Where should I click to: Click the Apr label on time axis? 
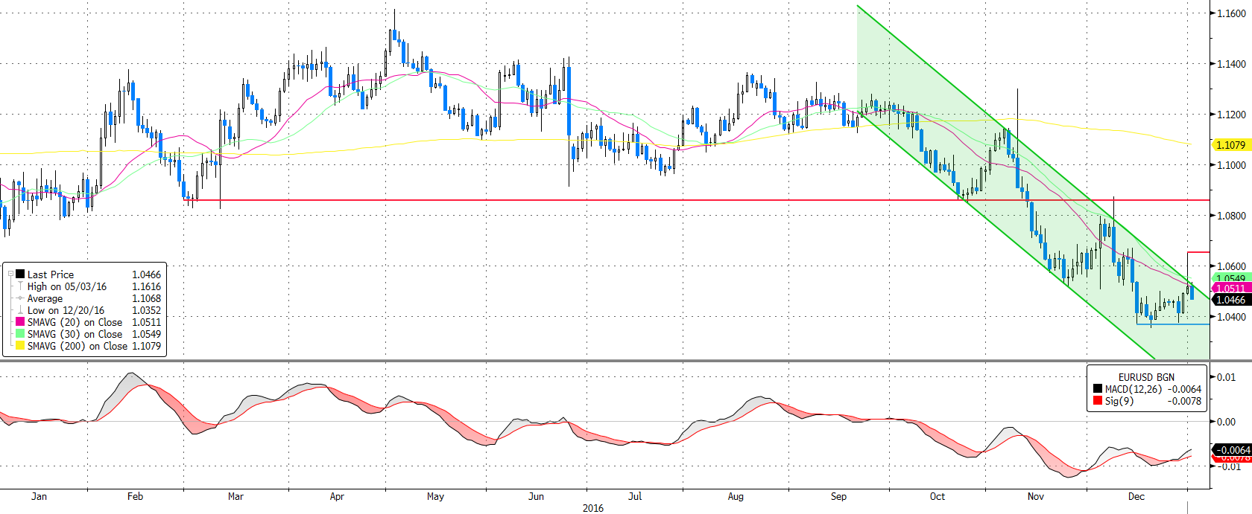click(337, 496)
